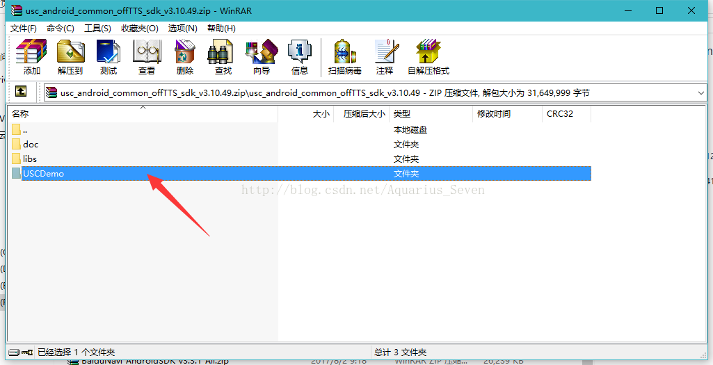The image size is (713, 365).
Task: Expand the address path dropdown arrow
Action: (x=700, y=92)
